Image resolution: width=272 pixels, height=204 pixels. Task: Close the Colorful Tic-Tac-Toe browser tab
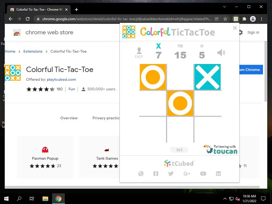click(x=66, y=10)
